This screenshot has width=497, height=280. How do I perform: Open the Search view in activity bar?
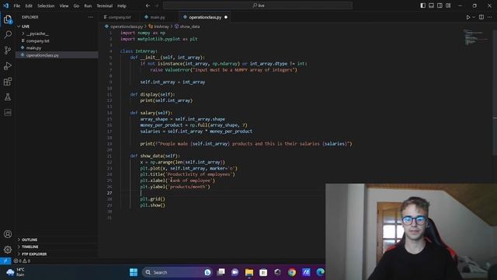coord(8,34)
